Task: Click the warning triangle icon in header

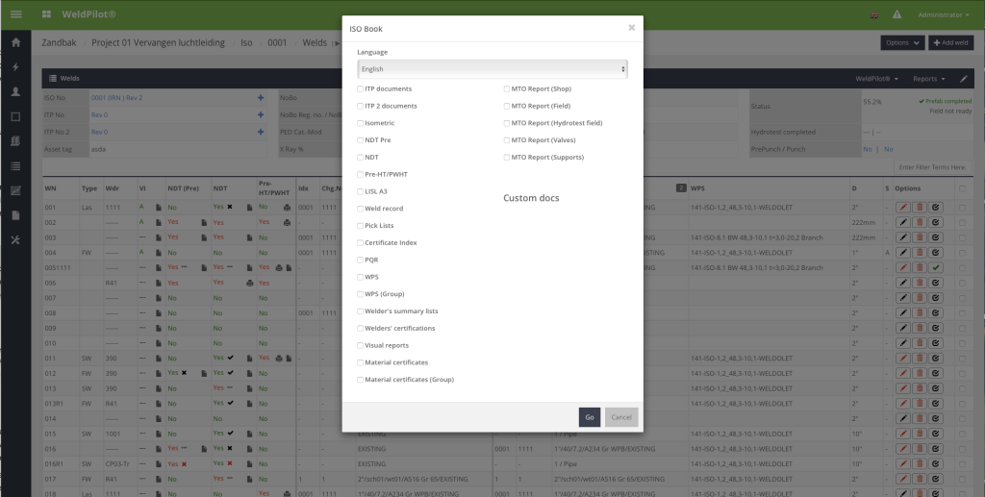Action: tap(897, 15)
